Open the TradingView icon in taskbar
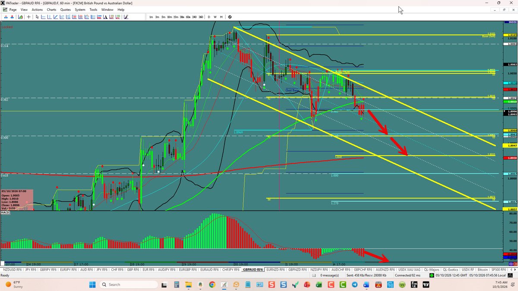Image resolution: width=518 pixels, height=291 pixels. pyautogui.click(x=426, y=285)
